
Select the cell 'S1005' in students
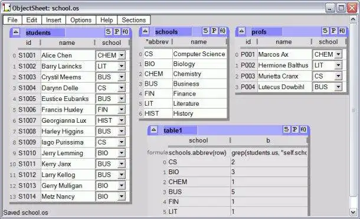coord(29,99)
